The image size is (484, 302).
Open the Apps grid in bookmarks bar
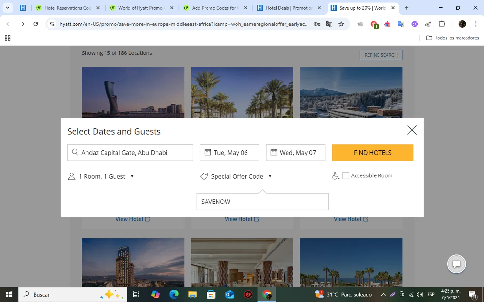point(8,38)
